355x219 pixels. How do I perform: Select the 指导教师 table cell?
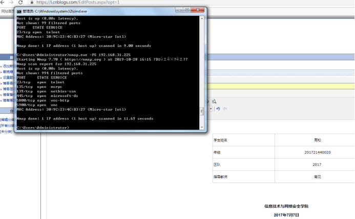[x=244, y=177]
